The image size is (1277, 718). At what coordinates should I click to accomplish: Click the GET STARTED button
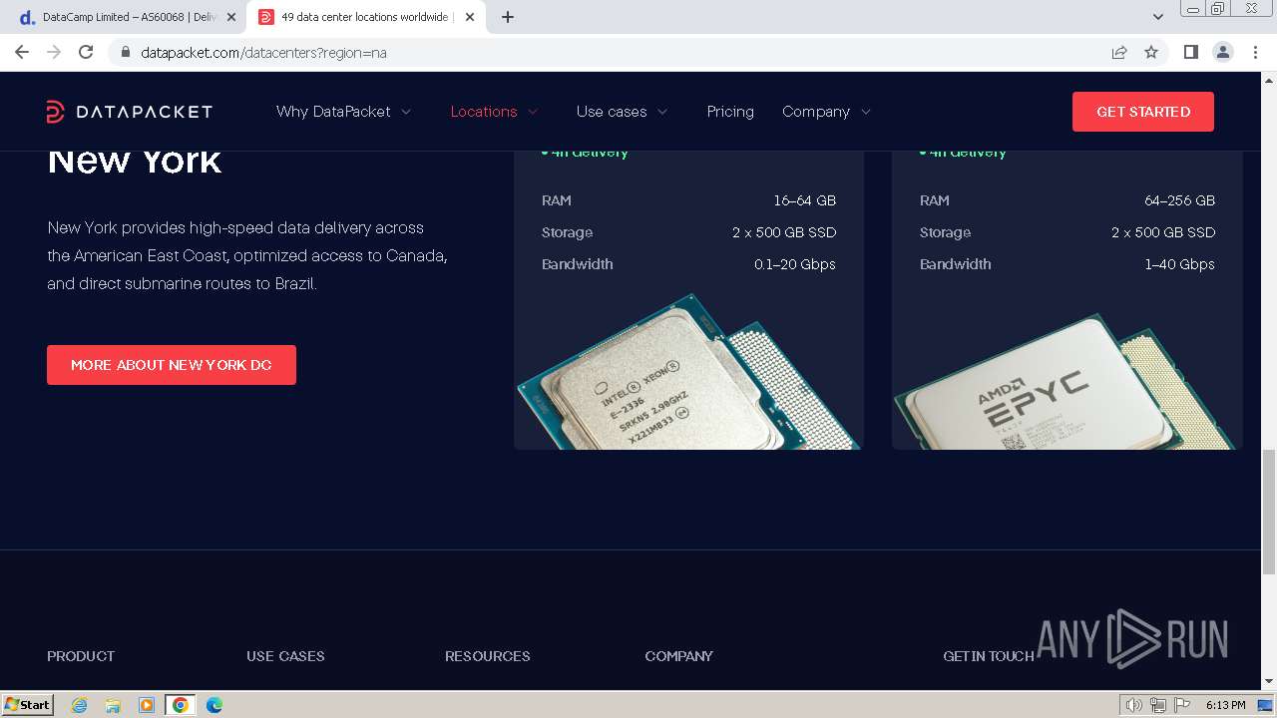(x=1143, y=112)
